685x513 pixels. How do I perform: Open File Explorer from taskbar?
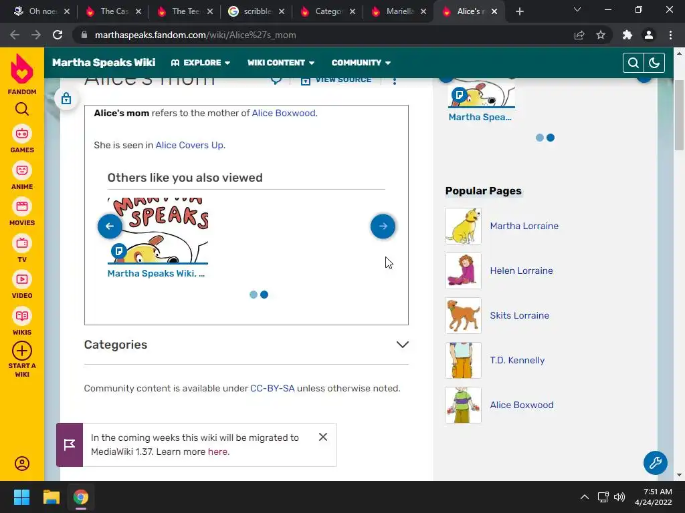(x=51, y=497)
